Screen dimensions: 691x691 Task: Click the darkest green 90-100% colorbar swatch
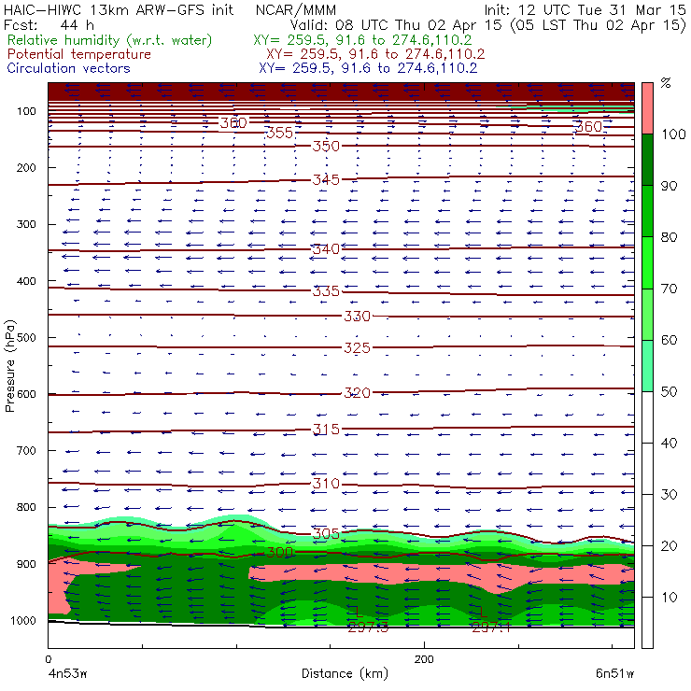click(647, 160)
